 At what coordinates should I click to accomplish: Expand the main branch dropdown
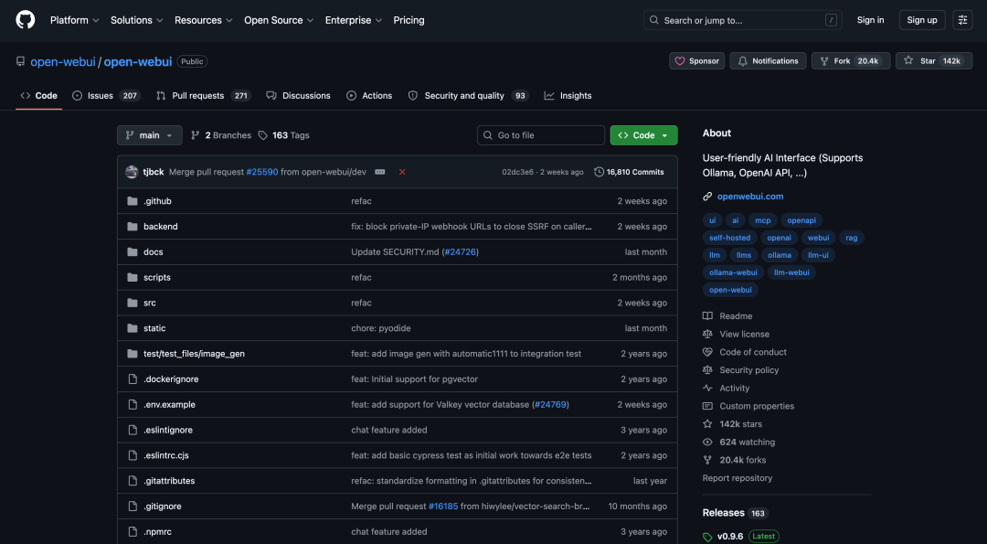[x=150, y=135]
